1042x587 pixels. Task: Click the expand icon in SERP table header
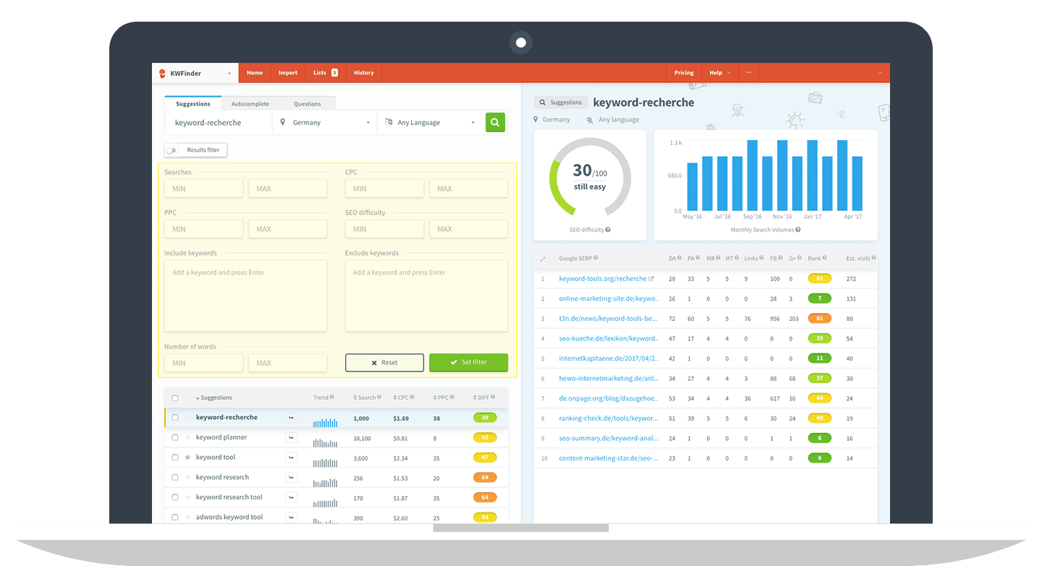coord(543,258)
